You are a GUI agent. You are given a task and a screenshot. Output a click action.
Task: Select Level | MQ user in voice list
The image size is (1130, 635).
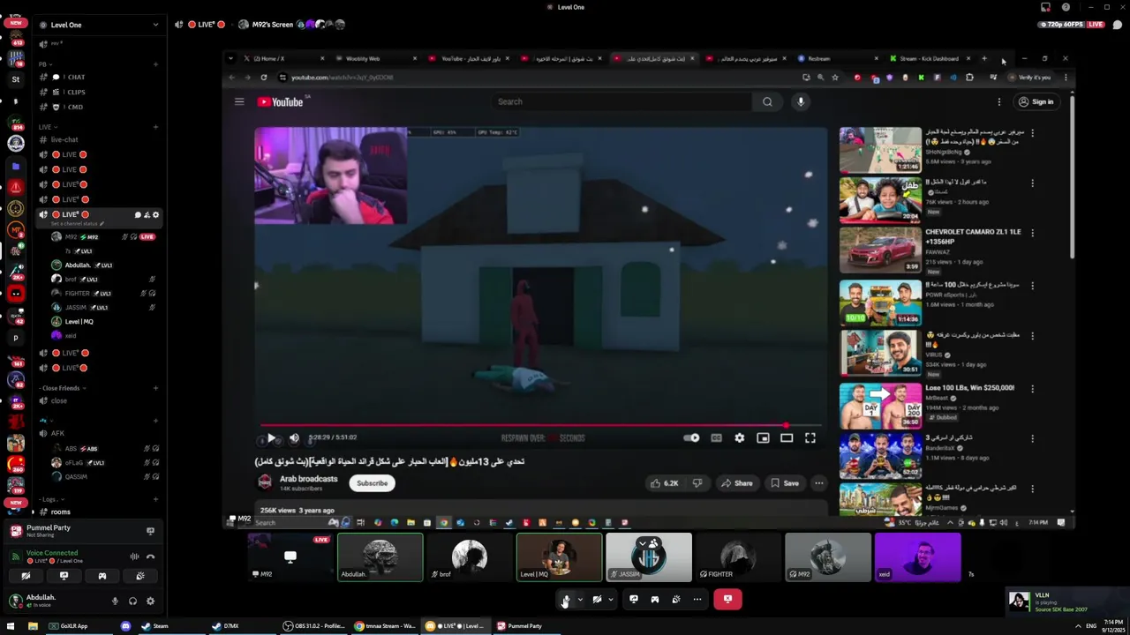click(x=103, y=322)
